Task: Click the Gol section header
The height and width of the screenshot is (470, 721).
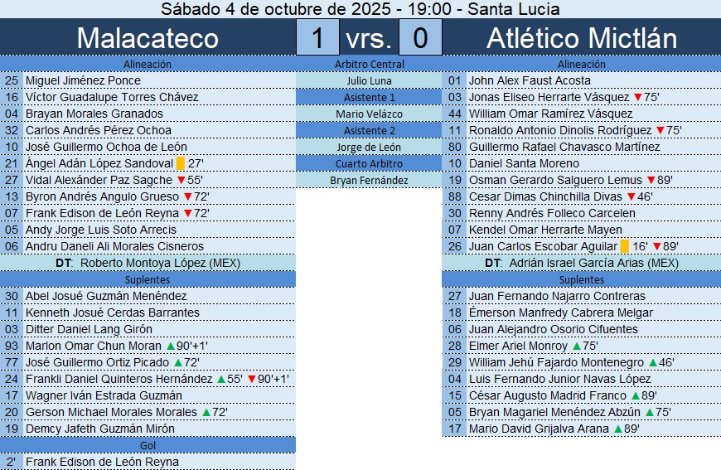Action: click(x=148, y=445)
